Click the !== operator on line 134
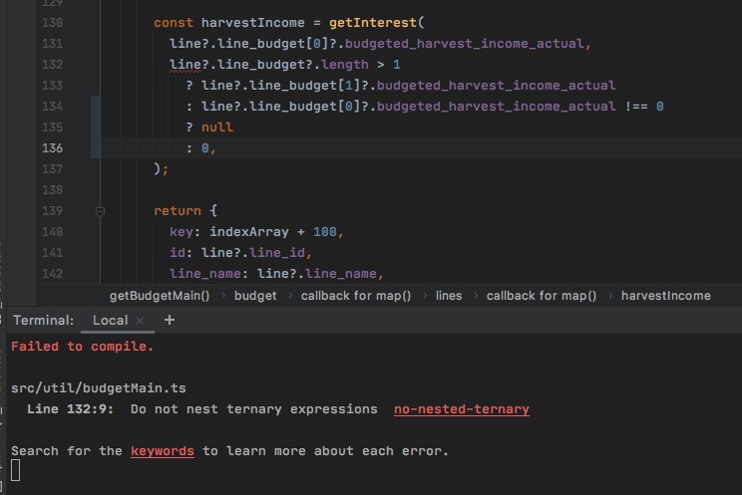The image size is (742, 495). tap(636, 107)
